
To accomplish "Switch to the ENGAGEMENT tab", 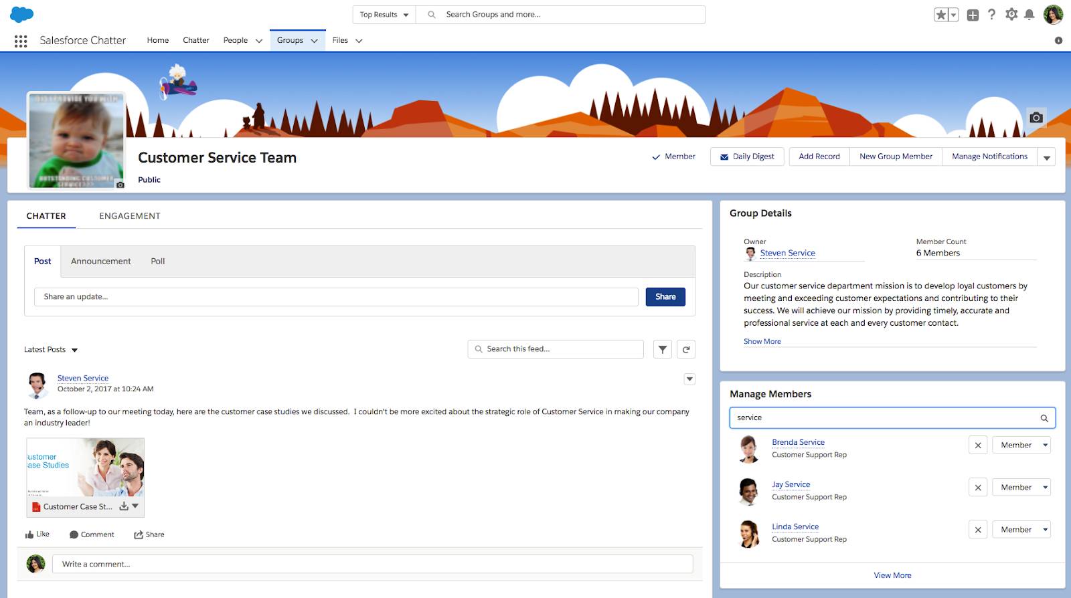I will [x=130, y=216].
